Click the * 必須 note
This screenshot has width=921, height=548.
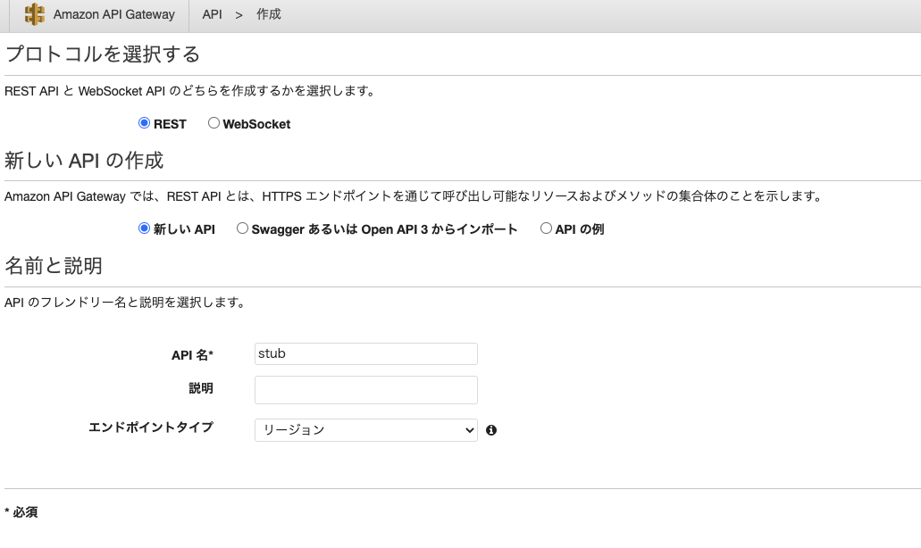point(21,512)
